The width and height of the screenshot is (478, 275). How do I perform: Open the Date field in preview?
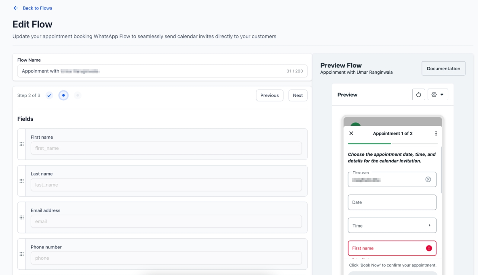pos(392,202)
